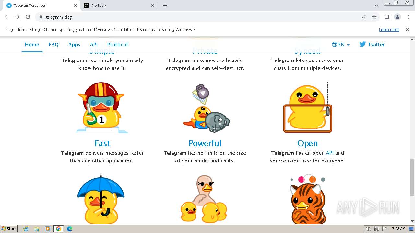
Task: Click 'so simple you already' text
Action: [117, 60]
